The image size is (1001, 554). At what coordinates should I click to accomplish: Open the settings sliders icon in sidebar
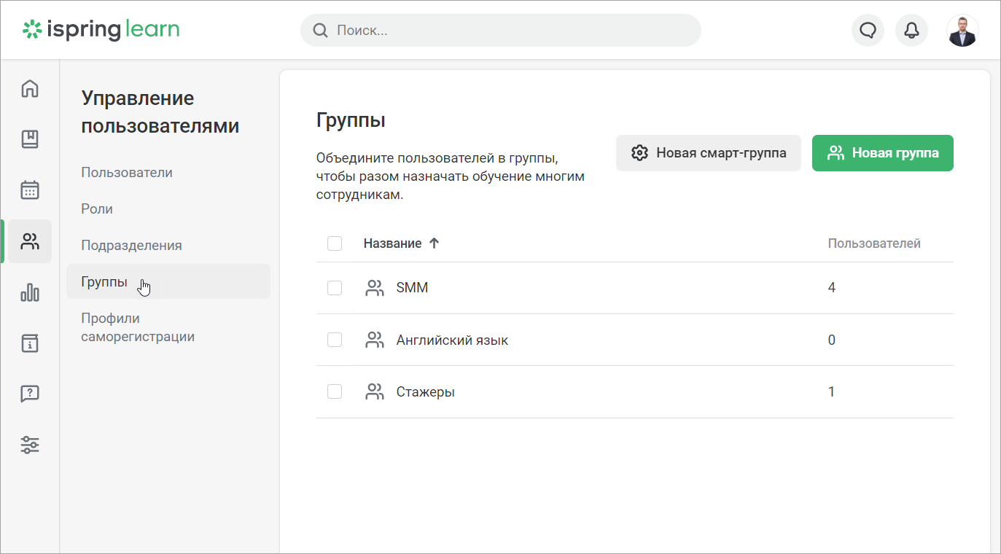point(30,445)
